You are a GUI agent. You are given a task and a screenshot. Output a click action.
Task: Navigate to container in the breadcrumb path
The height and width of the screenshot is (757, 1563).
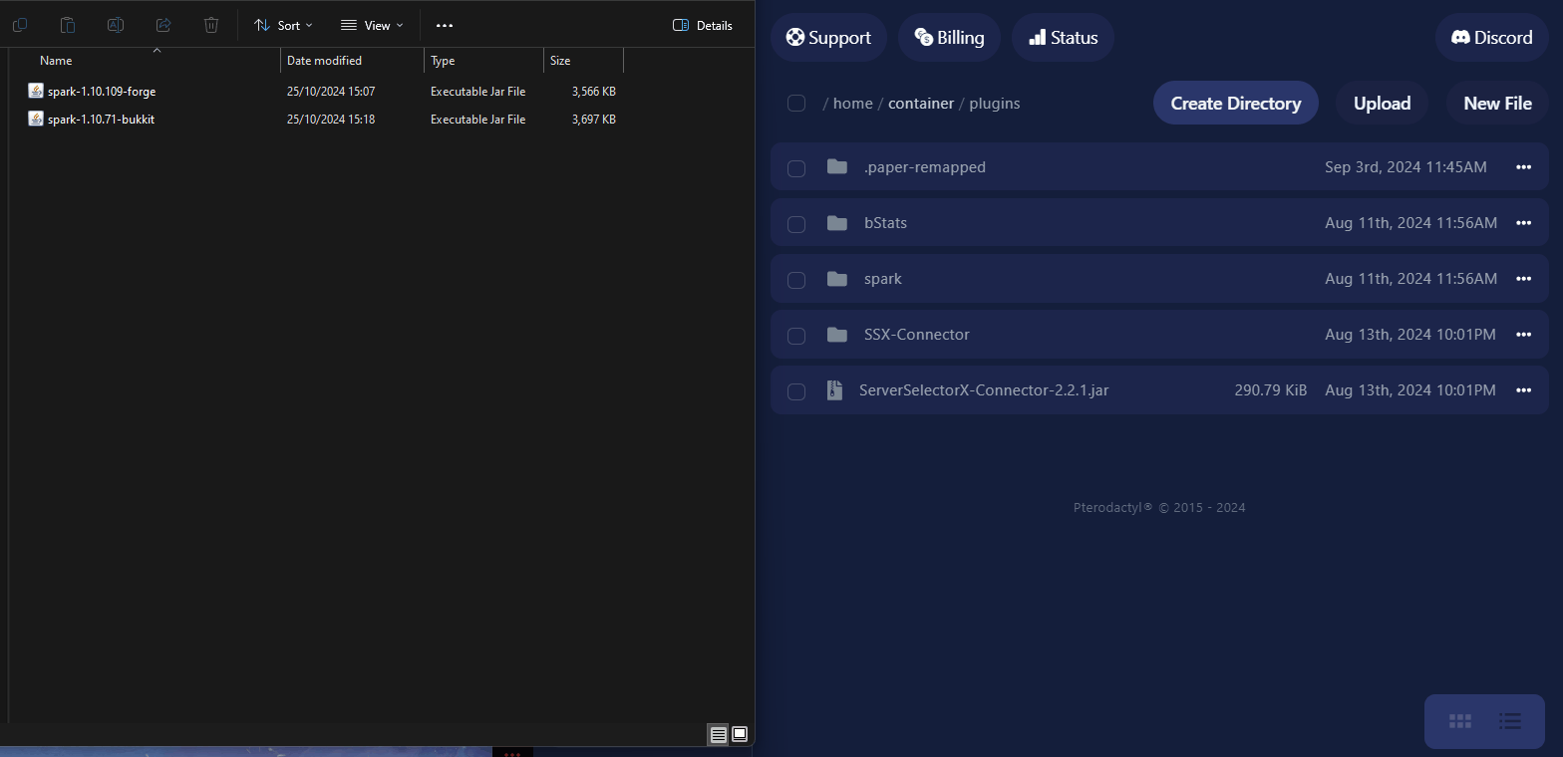coord(920,104)
